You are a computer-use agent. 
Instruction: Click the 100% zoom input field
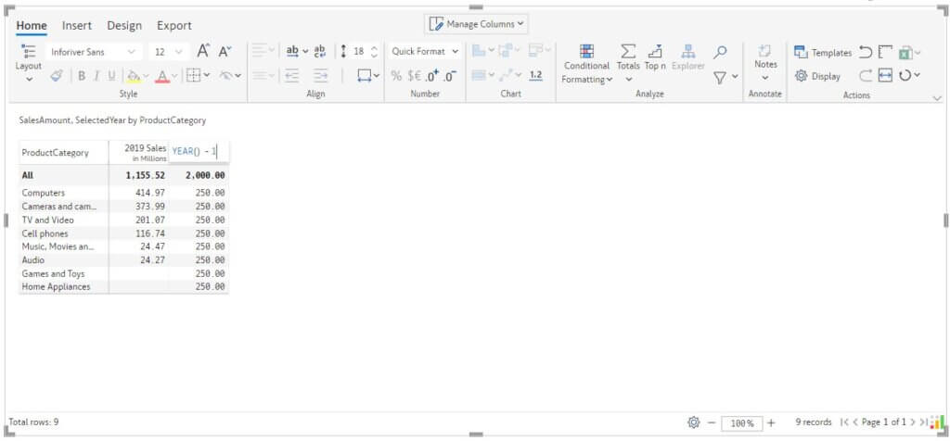click(x=741, y=422)
